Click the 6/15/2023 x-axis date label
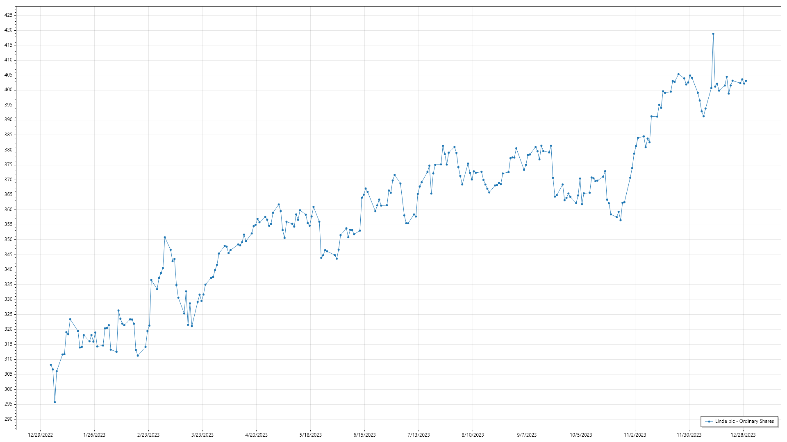 [x=364, y=435]
